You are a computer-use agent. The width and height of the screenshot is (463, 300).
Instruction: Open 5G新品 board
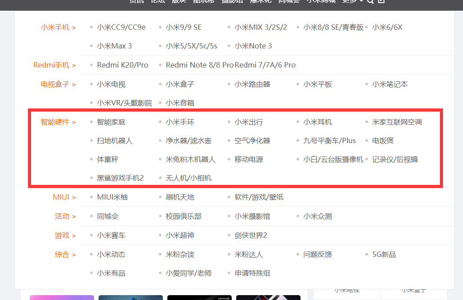click(384, 255)
